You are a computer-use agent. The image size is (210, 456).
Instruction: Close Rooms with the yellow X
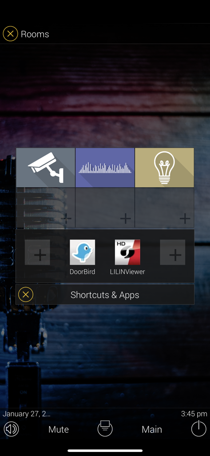[11, 34]
